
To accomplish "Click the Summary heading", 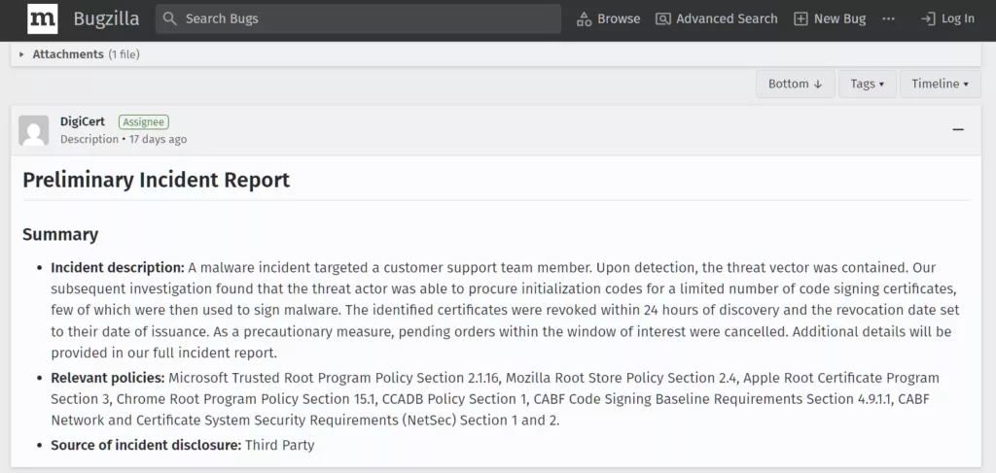I will tap(60, 235).
